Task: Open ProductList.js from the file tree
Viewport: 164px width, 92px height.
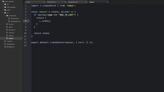Action: (15, 18)
